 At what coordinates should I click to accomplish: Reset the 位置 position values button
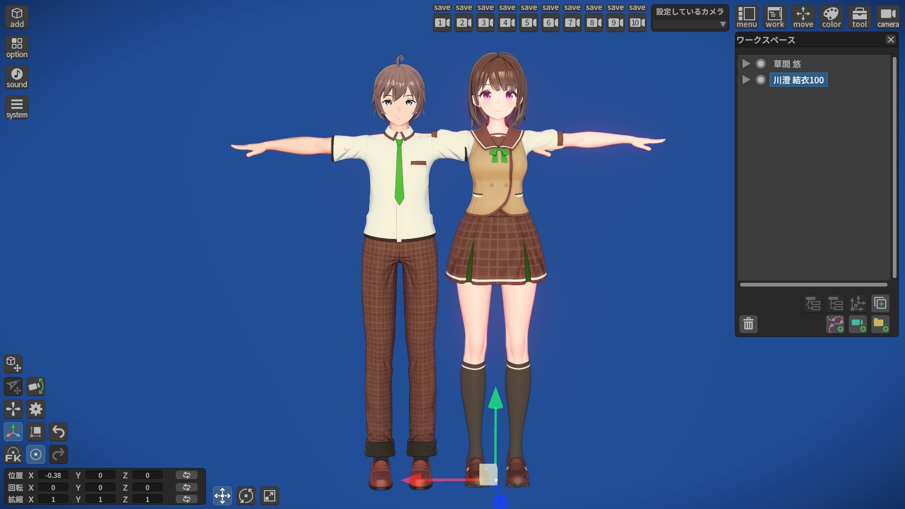(187, 475)
